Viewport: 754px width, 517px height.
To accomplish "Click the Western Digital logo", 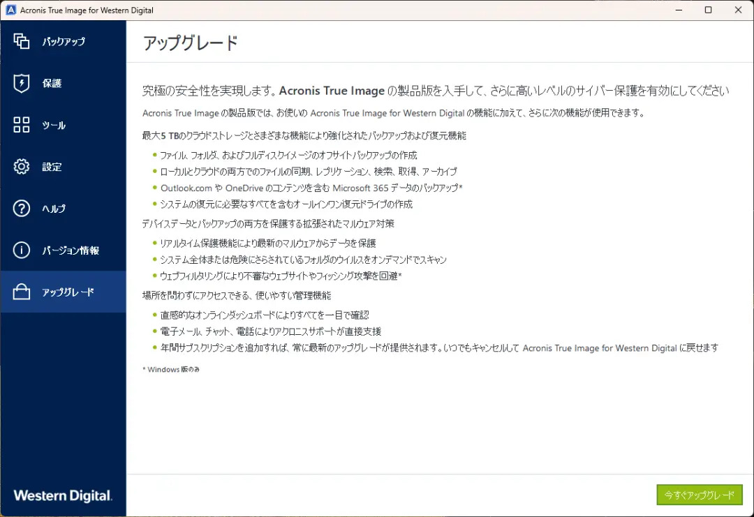I will (63, 495).
